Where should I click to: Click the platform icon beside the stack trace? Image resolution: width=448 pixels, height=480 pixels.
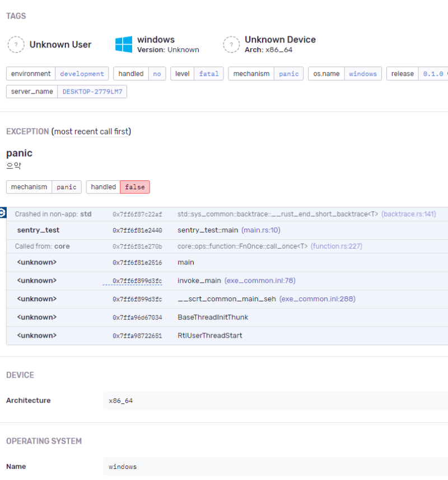point(3,213)
